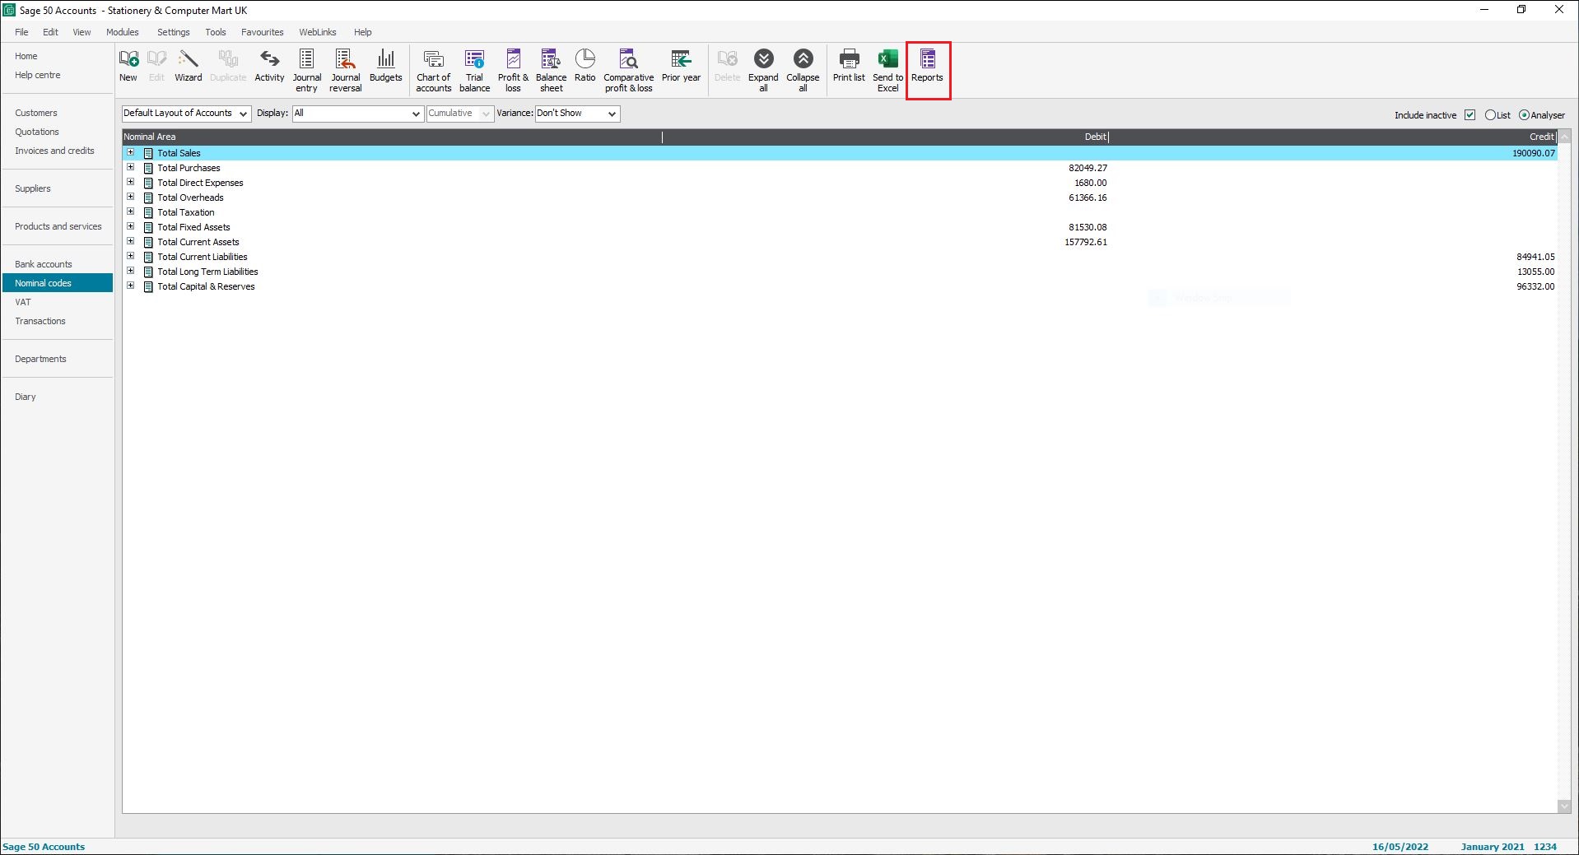Open the Diary in the sidebar
The height and width of the screenshot is (855, 1579).
[26, 397]
